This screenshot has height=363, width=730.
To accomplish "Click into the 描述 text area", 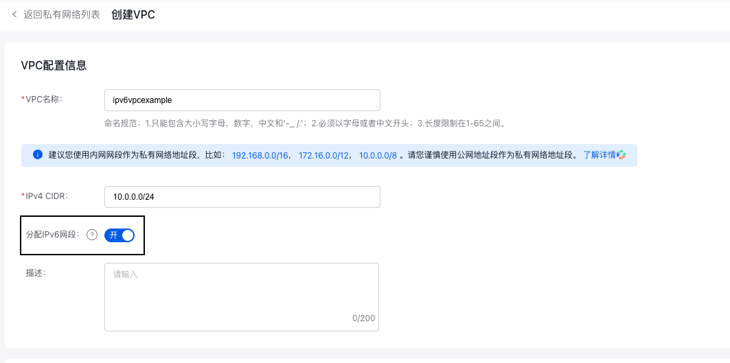I will point(242,297).
